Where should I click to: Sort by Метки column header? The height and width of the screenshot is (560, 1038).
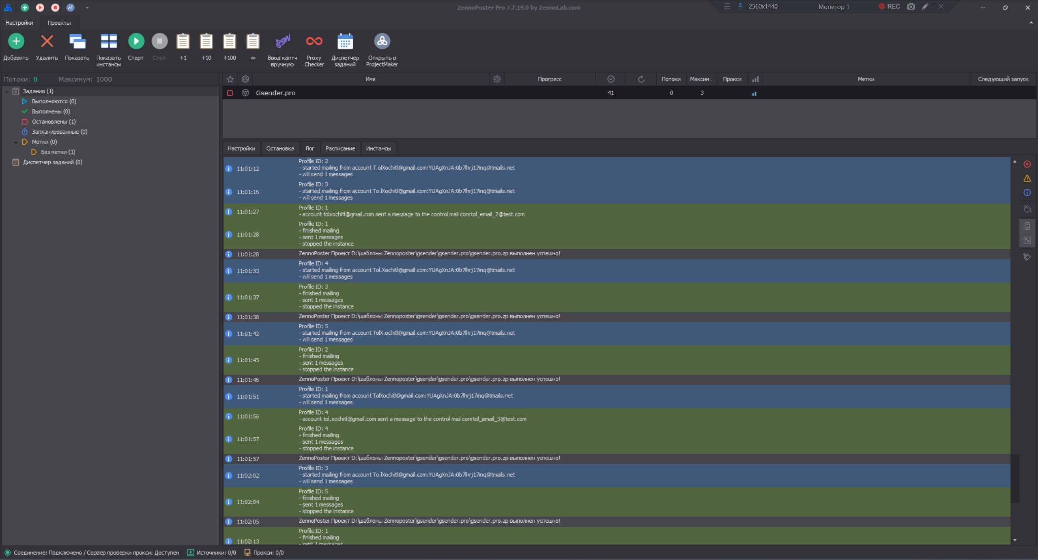(866, 79)
